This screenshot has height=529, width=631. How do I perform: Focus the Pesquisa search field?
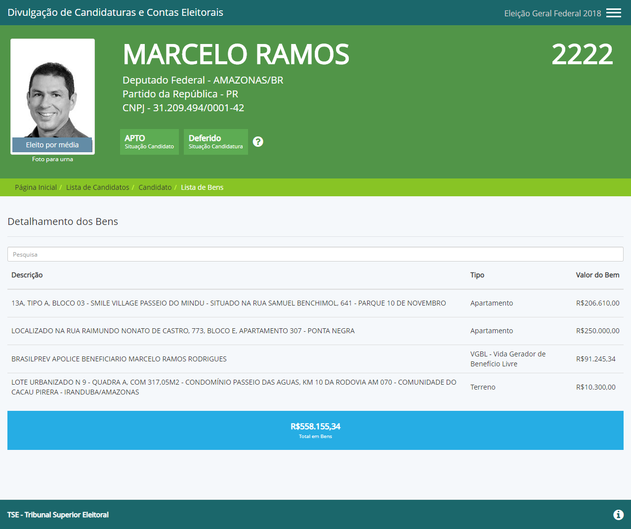[x=315, y=254]
